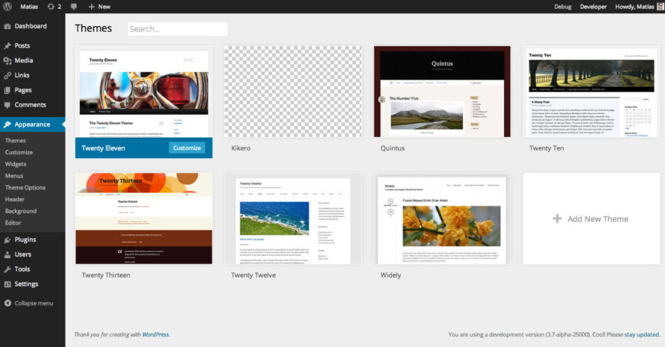Open Plugins using the plug icon
Viewport: 665px width, 347px height.
[7, 240]
